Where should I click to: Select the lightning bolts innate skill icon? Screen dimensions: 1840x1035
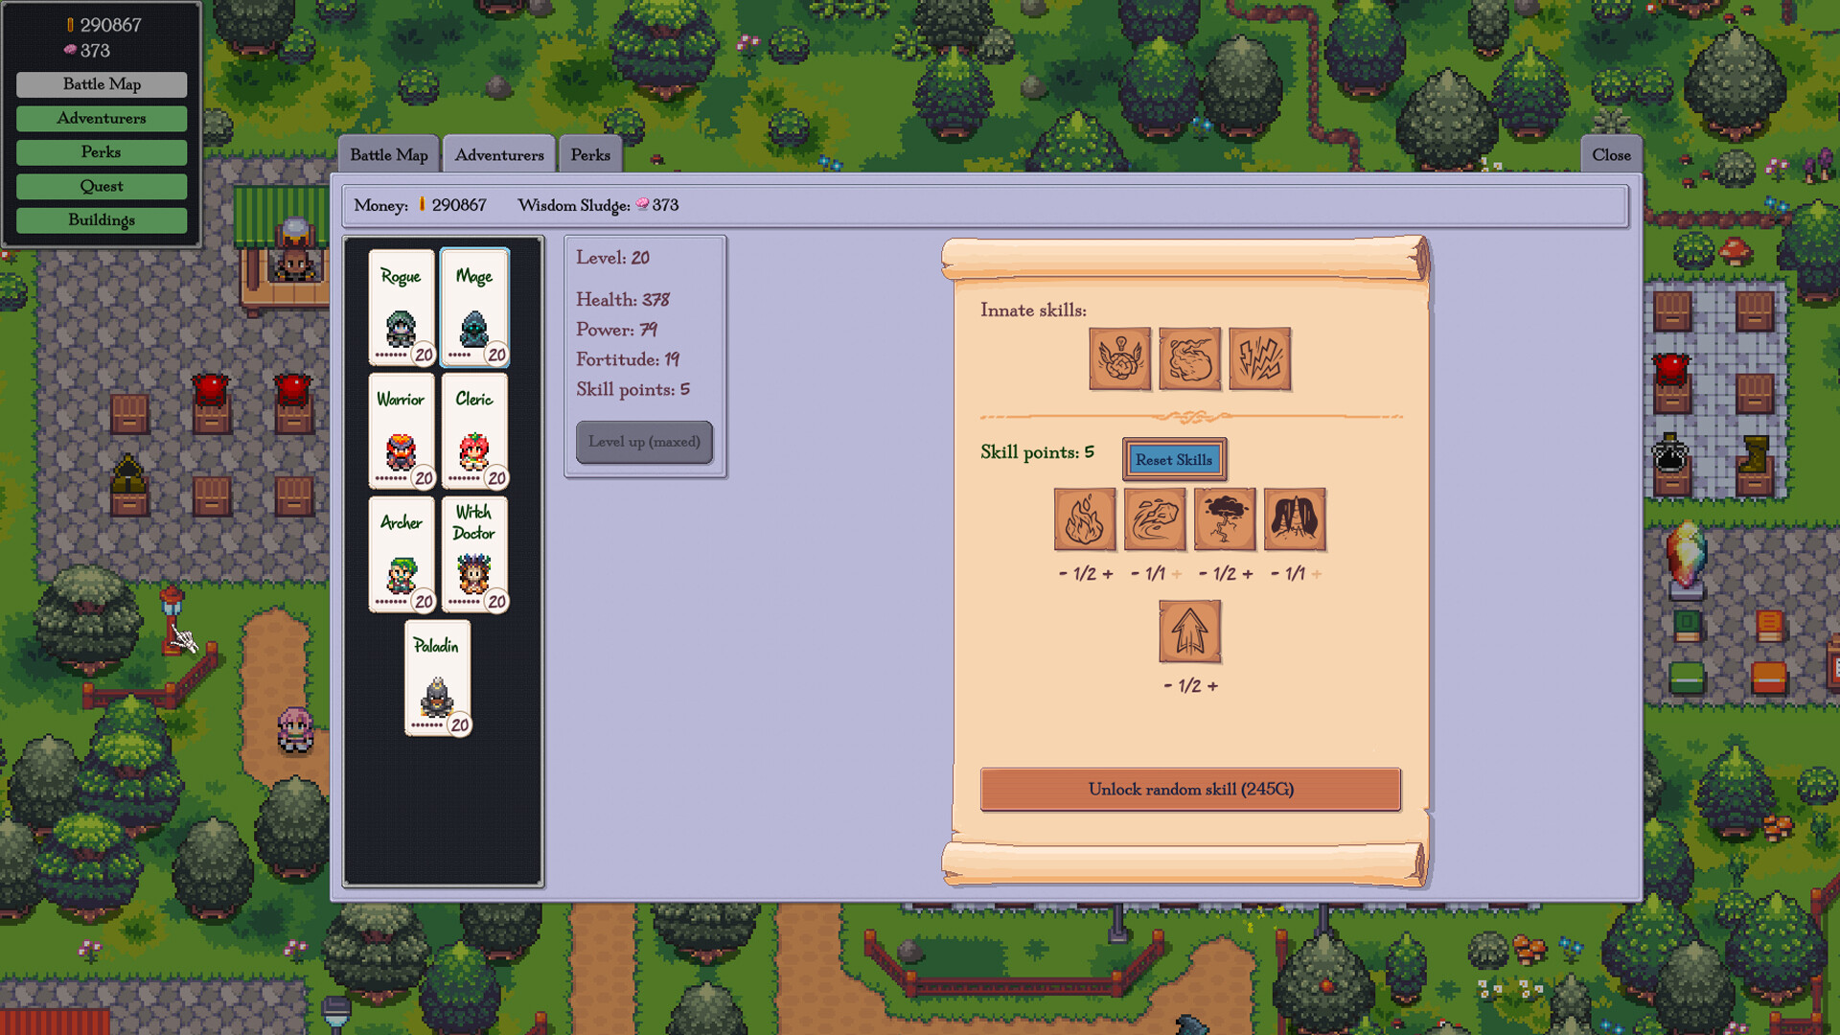coord(1259,359)
